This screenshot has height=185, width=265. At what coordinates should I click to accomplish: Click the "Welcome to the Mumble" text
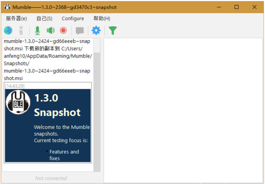(x=62, y=127)
